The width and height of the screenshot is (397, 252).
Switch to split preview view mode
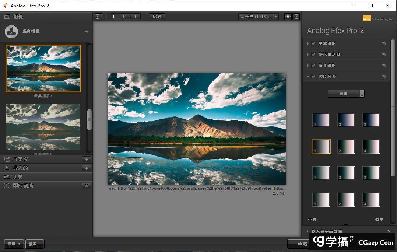[126, 17]
